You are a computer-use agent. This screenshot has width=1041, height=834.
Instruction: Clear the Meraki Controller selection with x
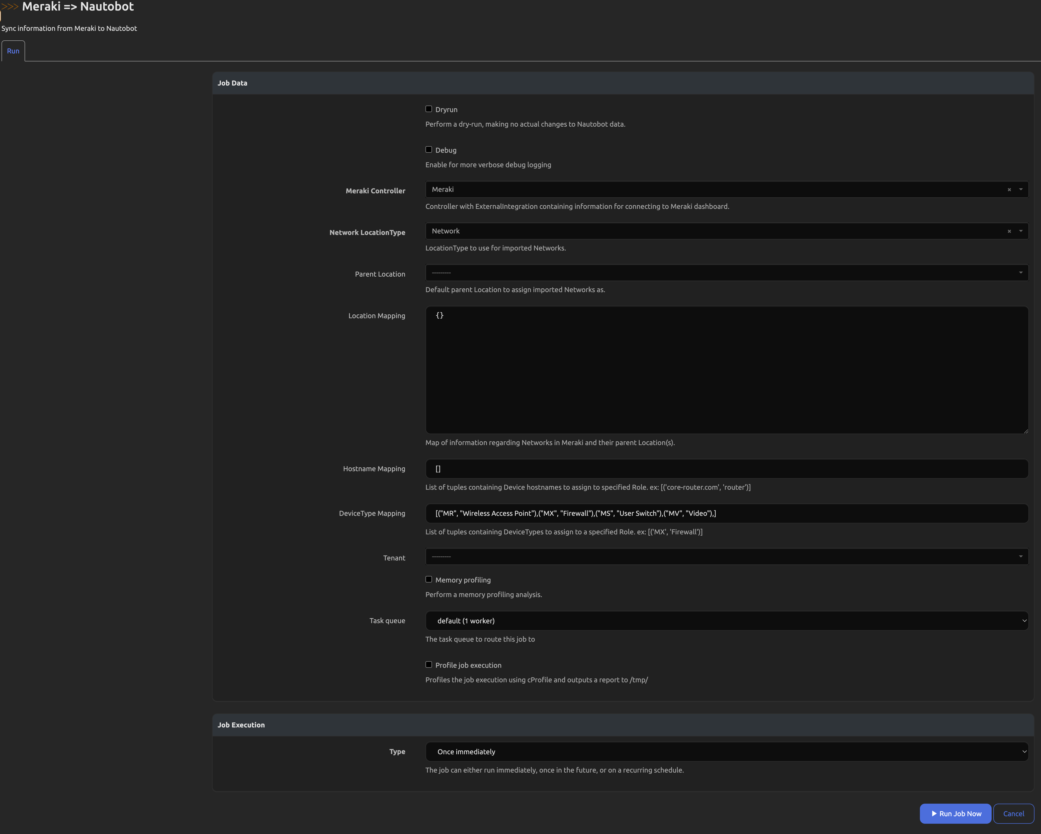[1009, 190]
